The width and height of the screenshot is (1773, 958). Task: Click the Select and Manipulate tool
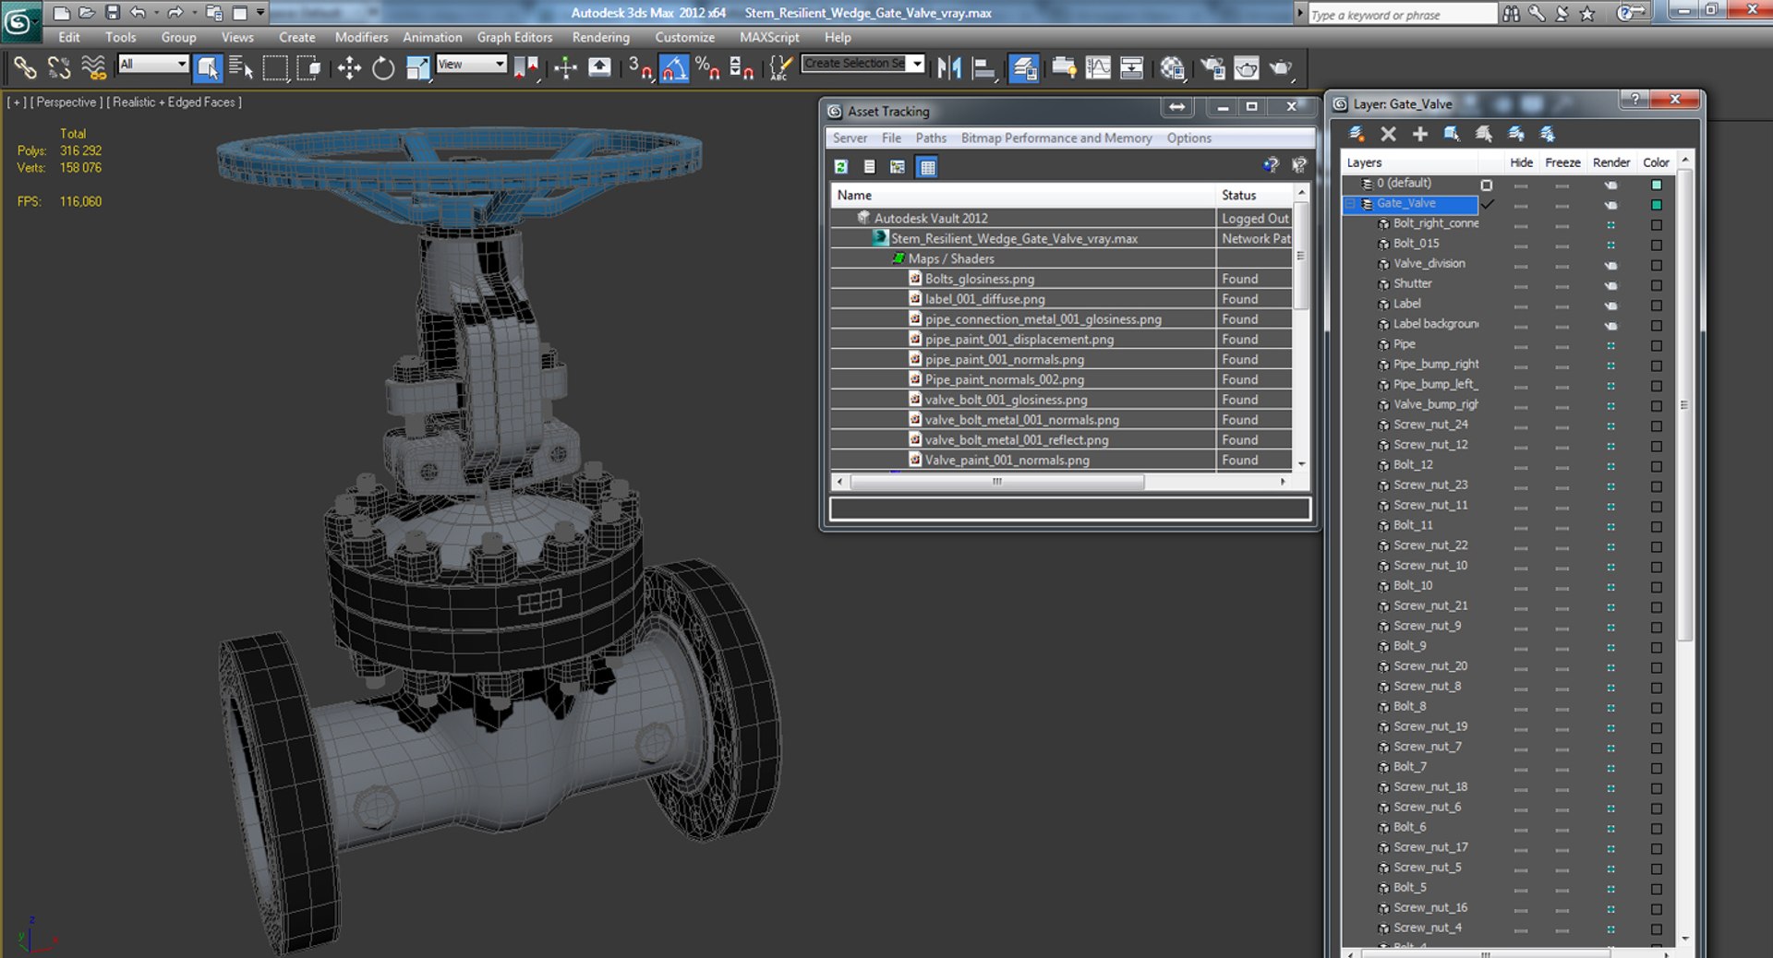click(565, 67)
